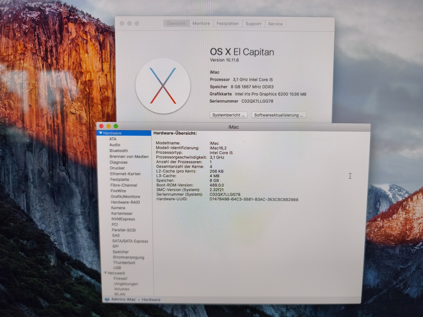Select FireWire in the sidebar
Viewport: 423px width, 317px height.
pyautogui.click(x=118, y=191)
